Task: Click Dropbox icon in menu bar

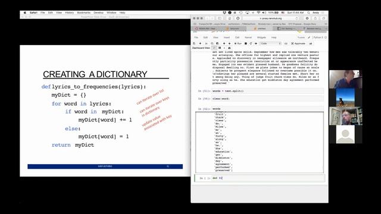Action: [224, 12]
